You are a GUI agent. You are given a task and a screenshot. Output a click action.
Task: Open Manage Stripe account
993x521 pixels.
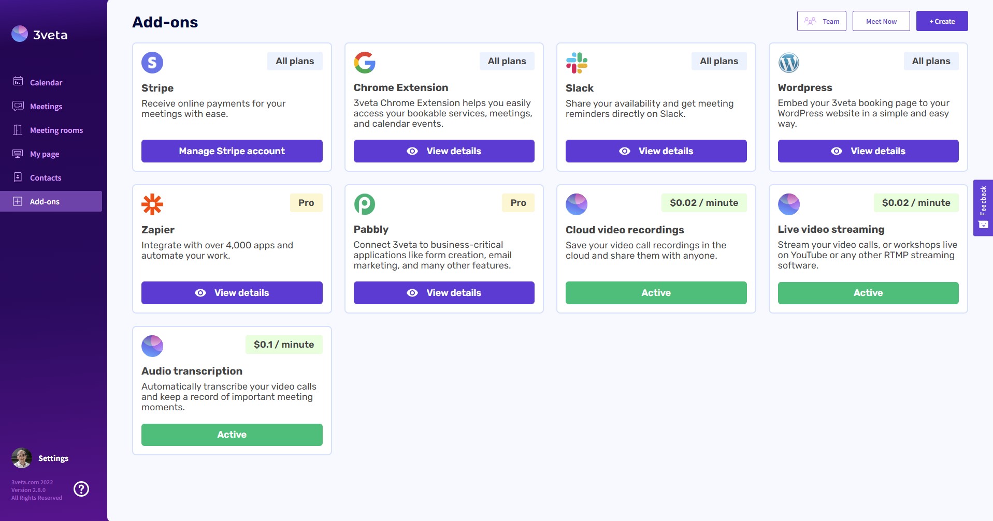pos(232,151)
